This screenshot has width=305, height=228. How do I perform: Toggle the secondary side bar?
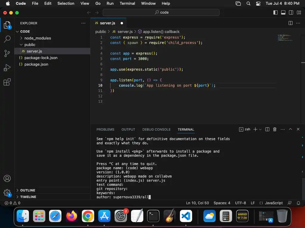click(x=291, y=12)
